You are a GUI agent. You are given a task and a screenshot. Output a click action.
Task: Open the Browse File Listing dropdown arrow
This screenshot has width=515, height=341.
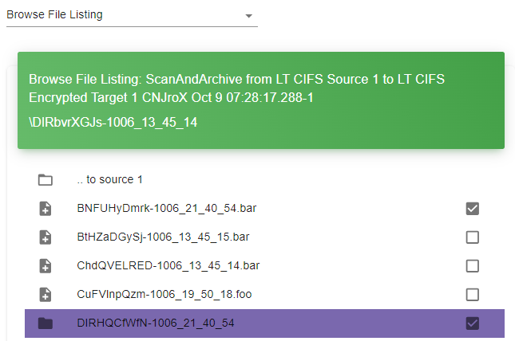coord(249,16)
